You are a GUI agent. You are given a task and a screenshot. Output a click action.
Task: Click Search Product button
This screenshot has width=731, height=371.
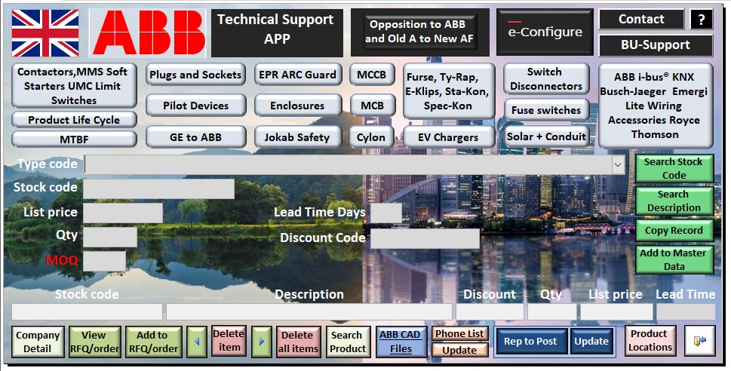pos(348,342)
